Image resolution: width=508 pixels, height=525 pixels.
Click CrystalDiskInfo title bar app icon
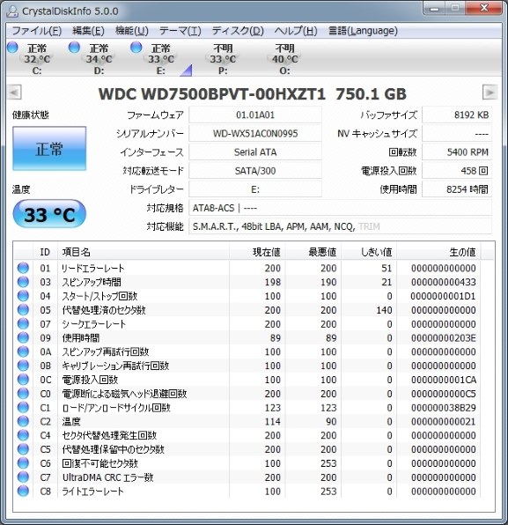[x=12, y=11]
